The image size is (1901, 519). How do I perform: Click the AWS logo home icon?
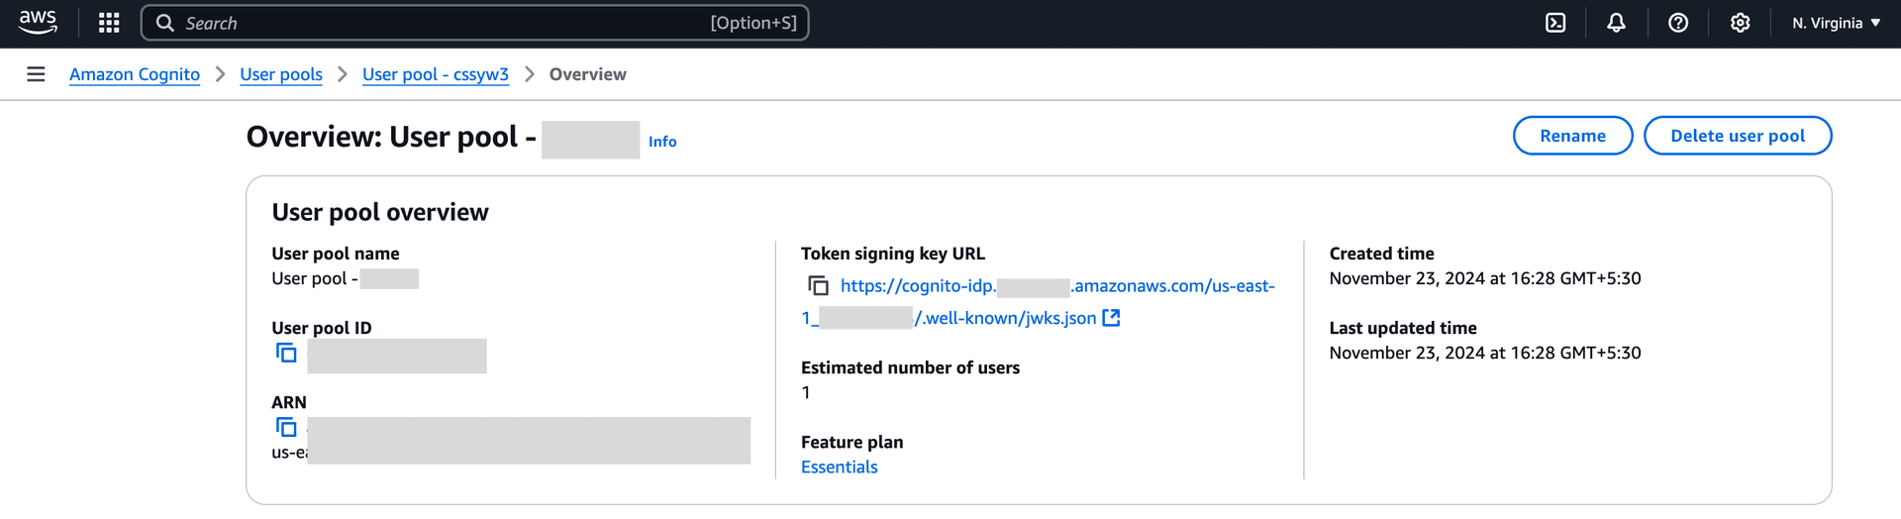[38, 22]
